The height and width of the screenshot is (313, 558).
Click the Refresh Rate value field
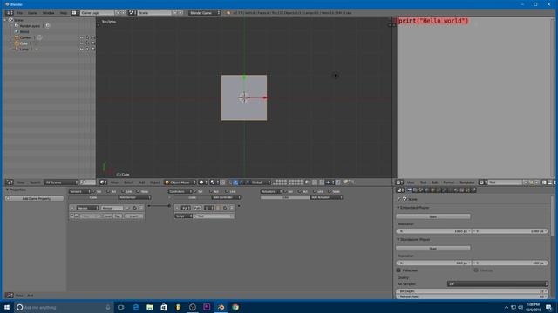coord(473,296)
